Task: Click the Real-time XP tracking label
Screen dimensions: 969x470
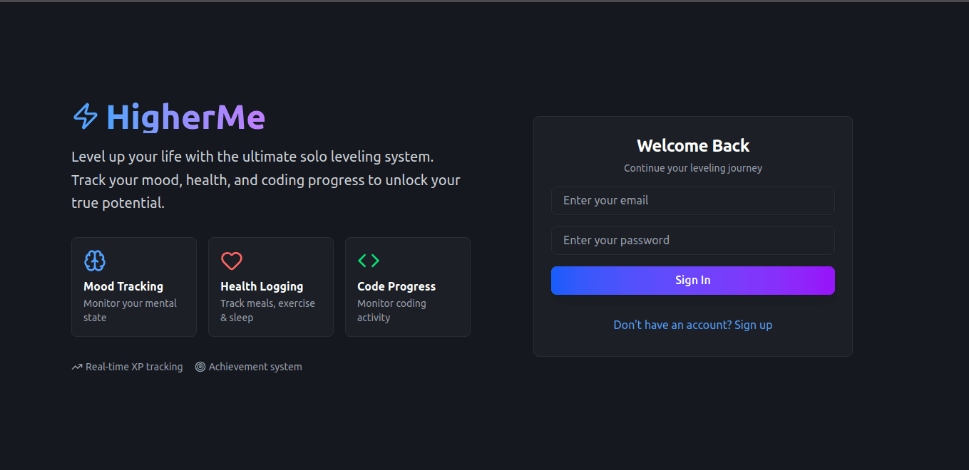Action: pyautogui.click(x=134, y=367)
